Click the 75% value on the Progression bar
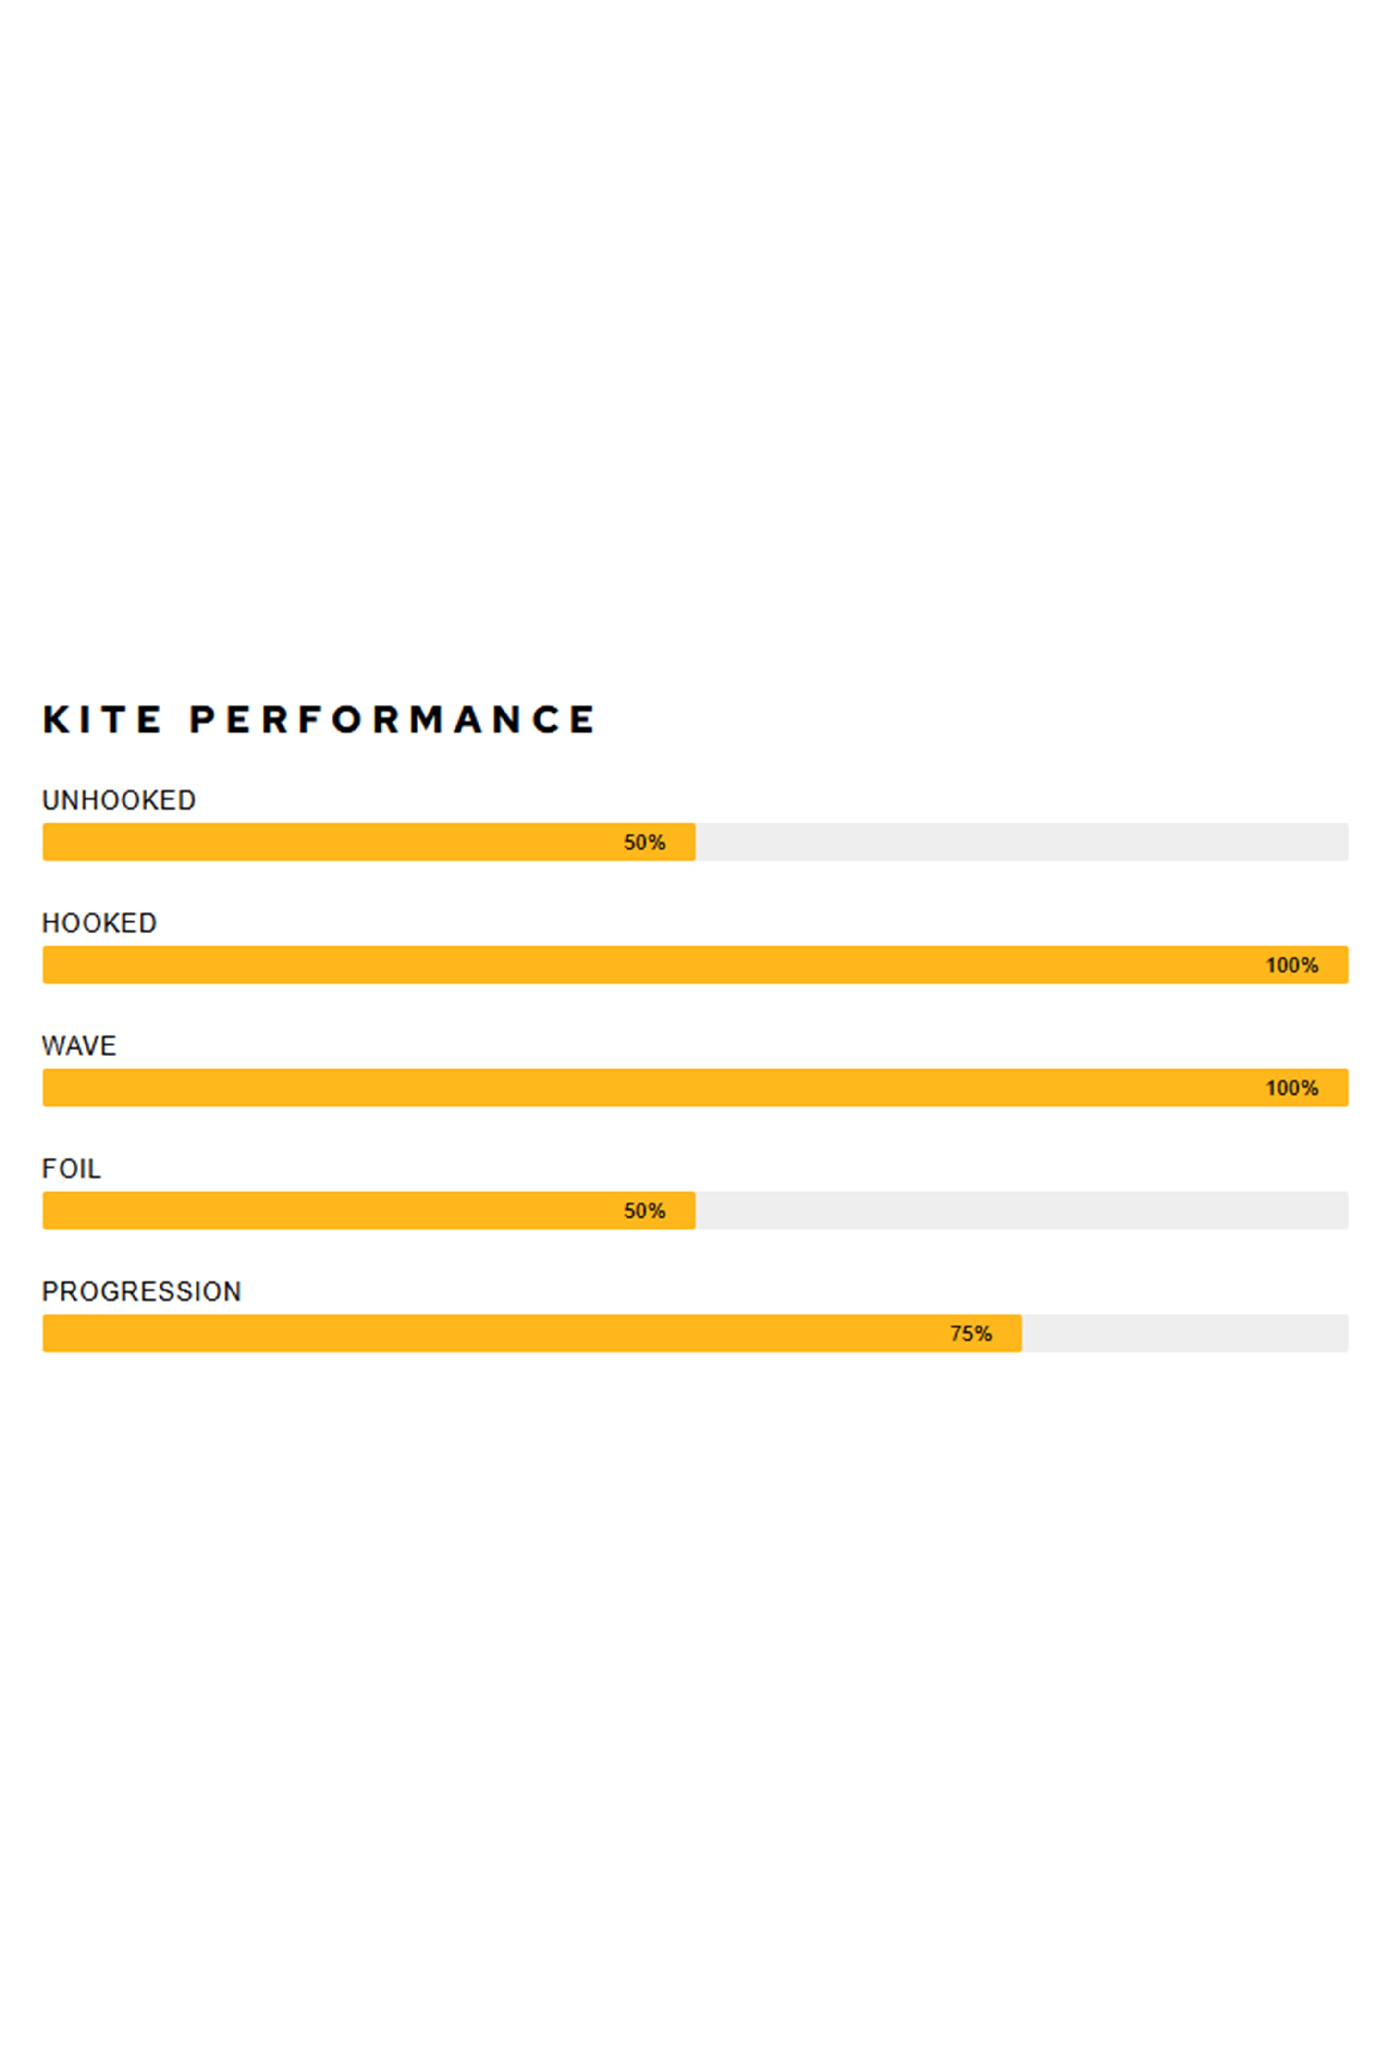The height and width of the screenshot is (2064, 1376). [x=971, y=1334]
